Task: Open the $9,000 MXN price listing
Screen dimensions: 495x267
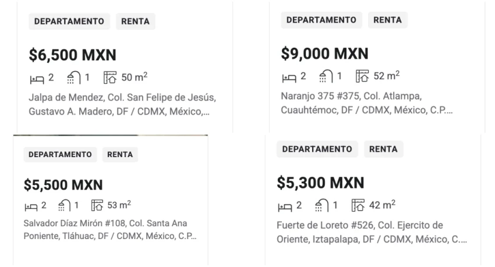Action: click(324, 54)
